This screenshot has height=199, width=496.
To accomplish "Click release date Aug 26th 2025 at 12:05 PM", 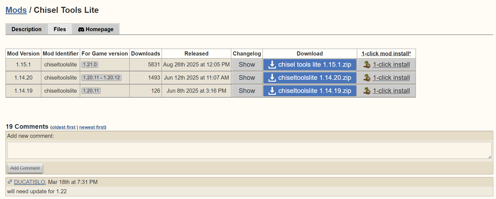I will 196,65.
